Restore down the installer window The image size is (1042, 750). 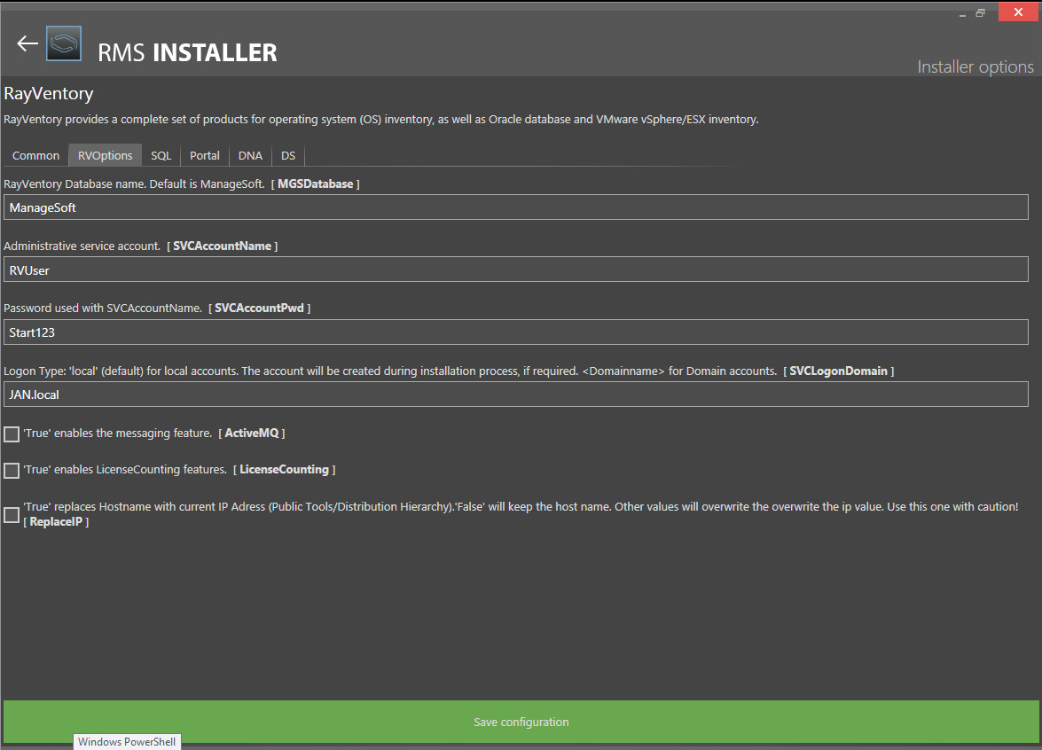[x=981, y=13]
